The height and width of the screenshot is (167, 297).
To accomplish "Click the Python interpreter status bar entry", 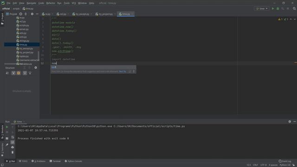I will 285,165.
